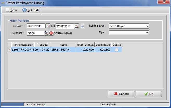171x108 pixels.
Task: Clear supplier with red delete icon
Action: [51, 33]
